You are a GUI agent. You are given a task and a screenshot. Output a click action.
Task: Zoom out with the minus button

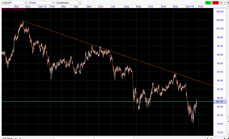[x=211, y=138]
